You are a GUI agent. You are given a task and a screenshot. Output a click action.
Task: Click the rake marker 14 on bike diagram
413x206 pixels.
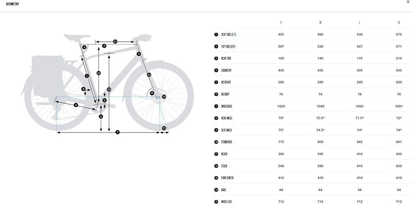[x=164, y=97]
